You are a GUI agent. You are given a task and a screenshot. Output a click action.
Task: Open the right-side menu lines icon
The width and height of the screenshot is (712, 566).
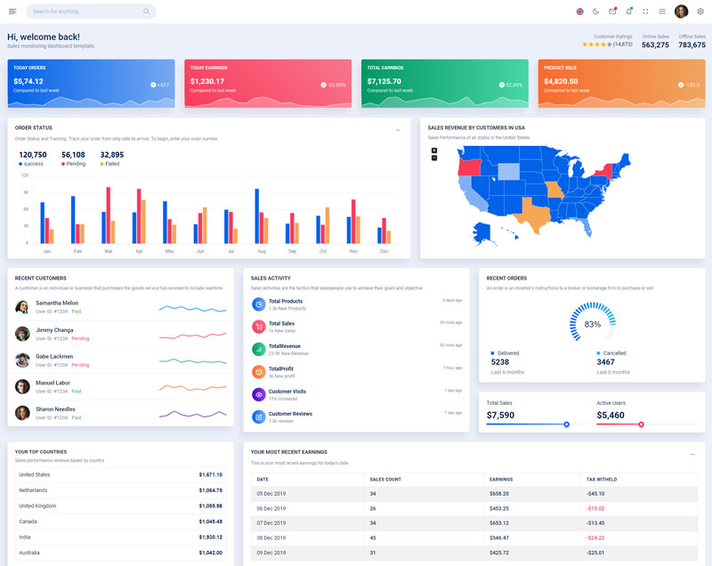click(662, 12)
